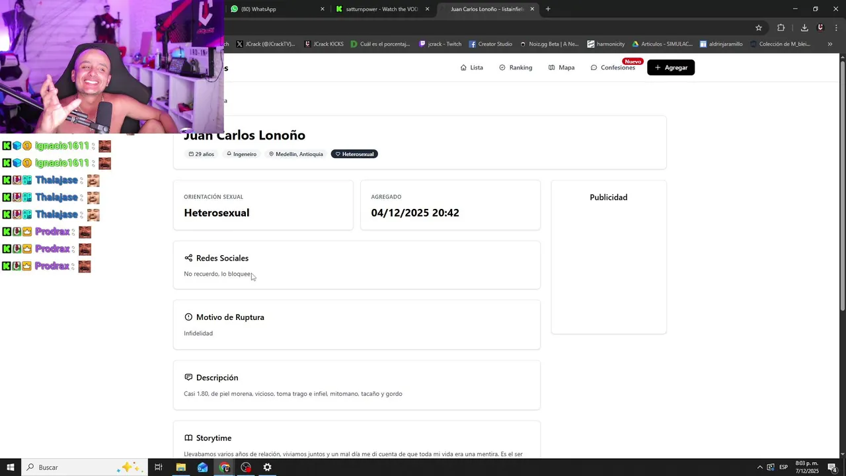Open the Noiz.gg Beta bookmark
The width and height of the screenshot is (846, 476).
coord(549,44)
